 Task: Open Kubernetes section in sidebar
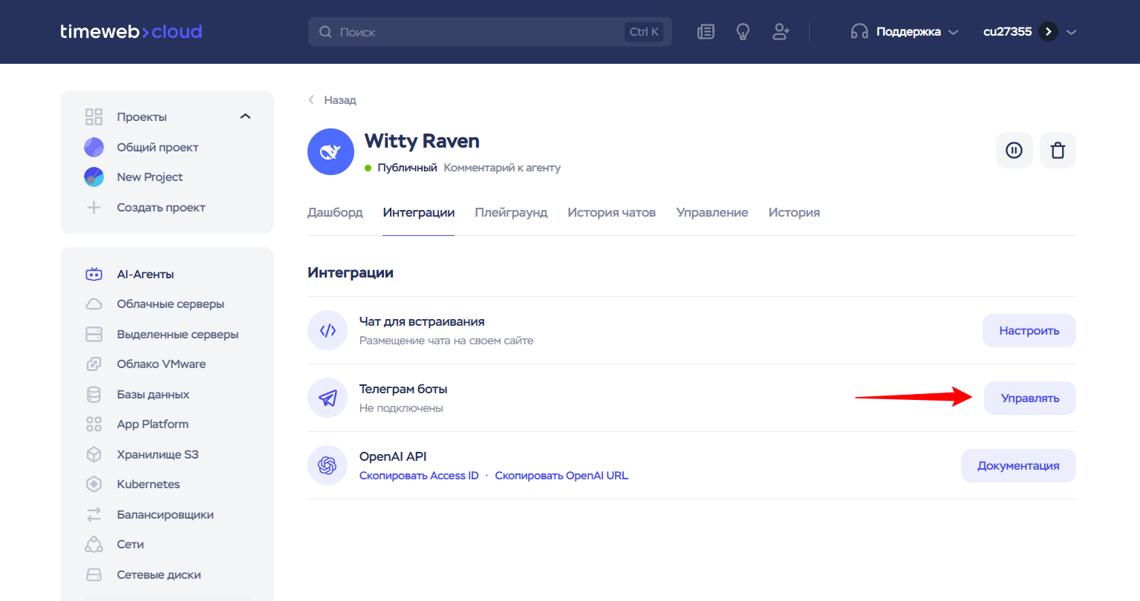tap(148, 485)
